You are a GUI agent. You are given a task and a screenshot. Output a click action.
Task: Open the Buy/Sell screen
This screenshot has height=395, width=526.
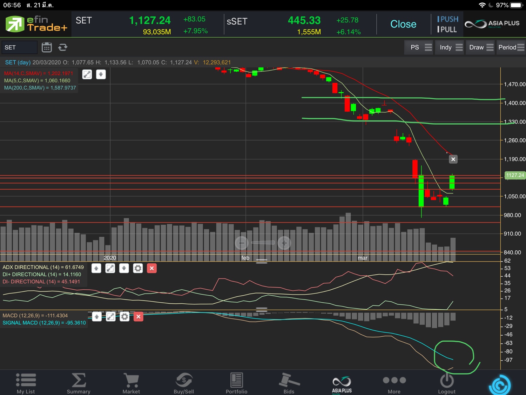[x=184, y=383]
